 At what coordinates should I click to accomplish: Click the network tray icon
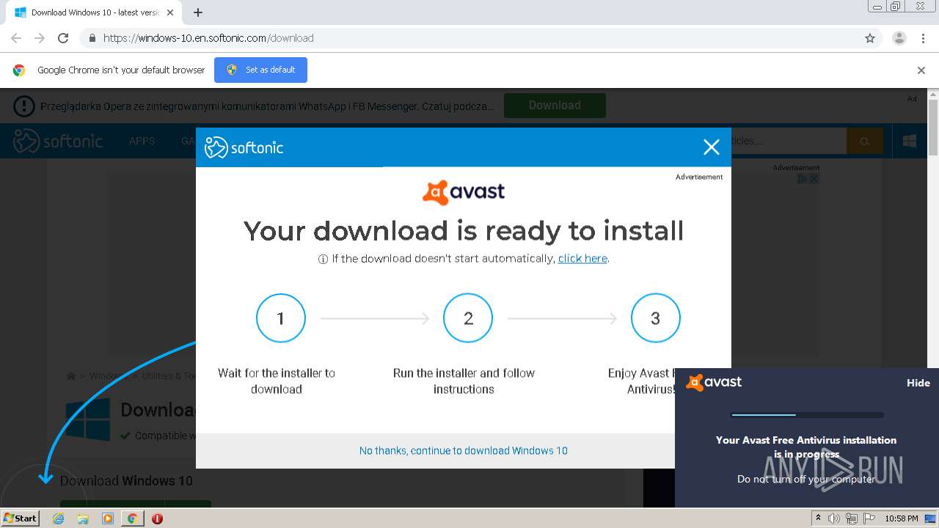pyautogui.click(x=852, y=518)
